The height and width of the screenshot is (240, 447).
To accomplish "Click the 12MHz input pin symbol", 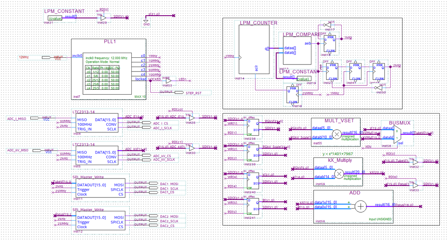I will coord(46,57).
